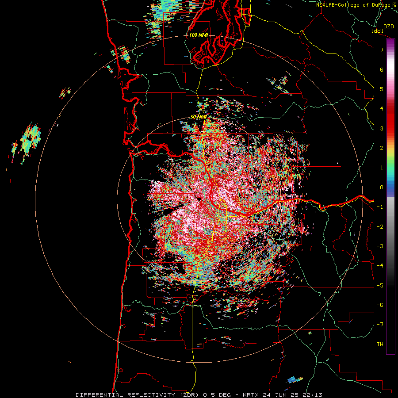Click the DZD product label
This screenshot has height=398, width=398.
coord(389,27)
